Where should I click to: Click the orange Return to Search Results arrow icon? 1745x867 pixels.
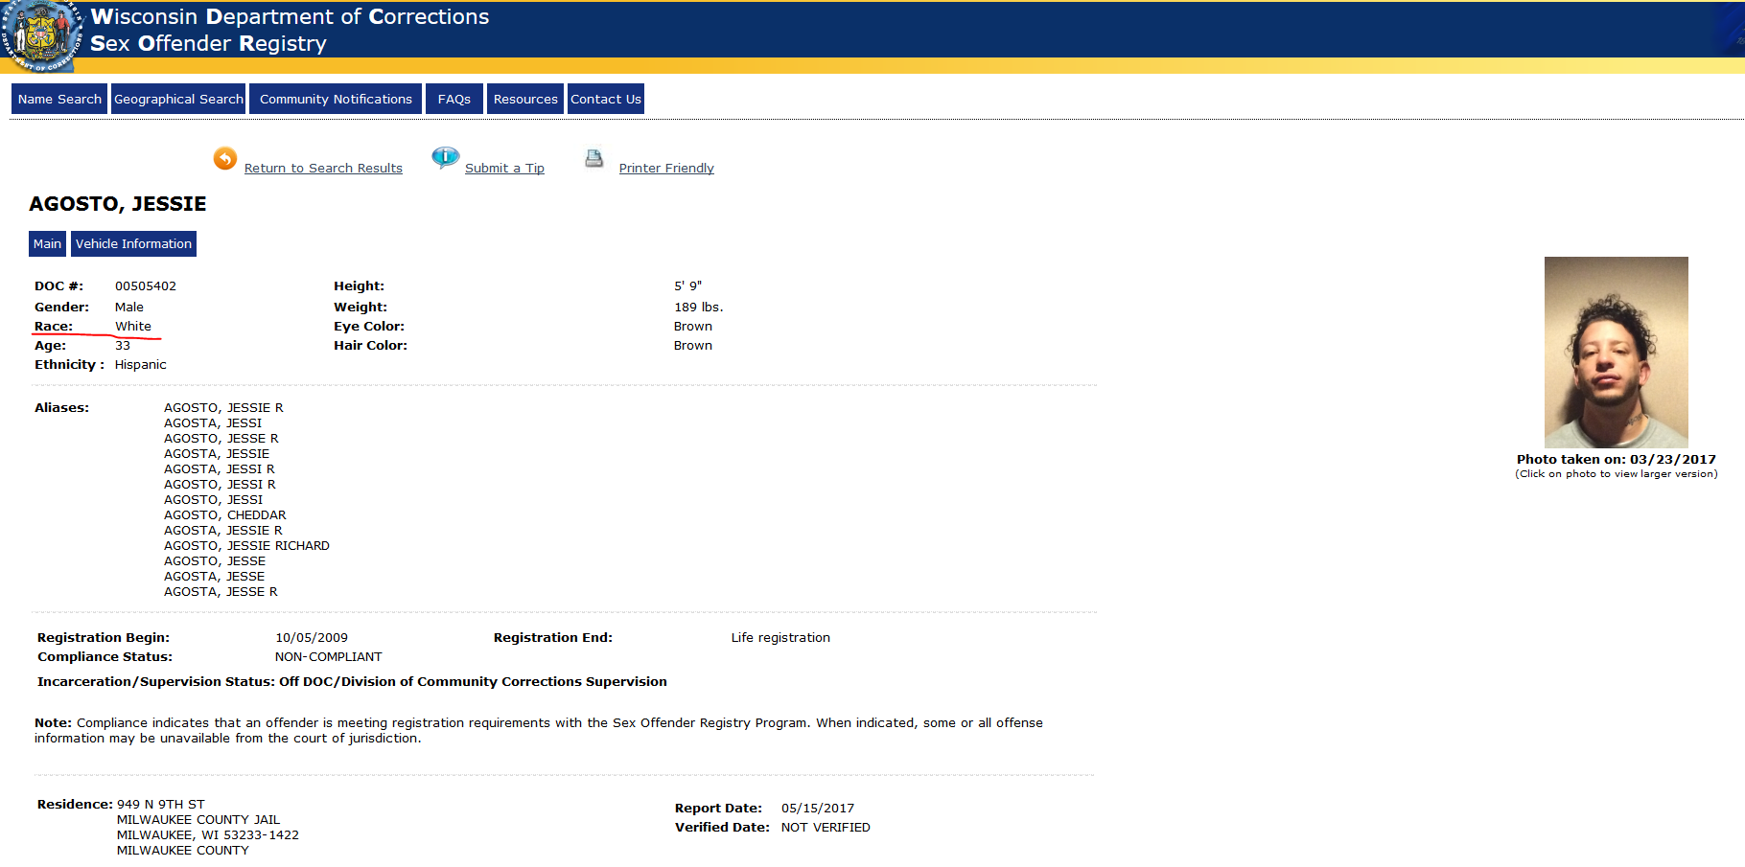pos(225,159)
